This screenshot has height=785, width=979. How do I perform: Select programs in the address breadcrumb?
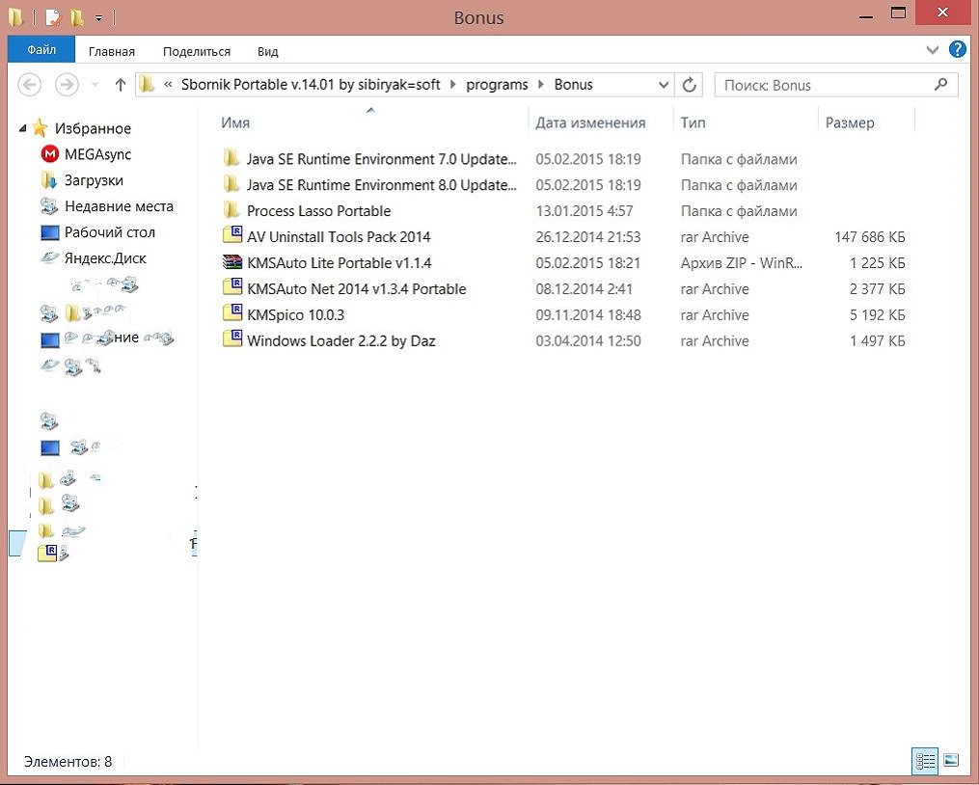tap(497, 85)
